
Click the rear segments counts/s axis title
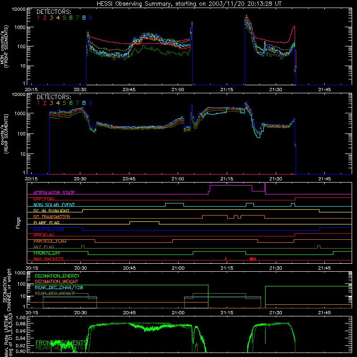[x=4, y=134]
